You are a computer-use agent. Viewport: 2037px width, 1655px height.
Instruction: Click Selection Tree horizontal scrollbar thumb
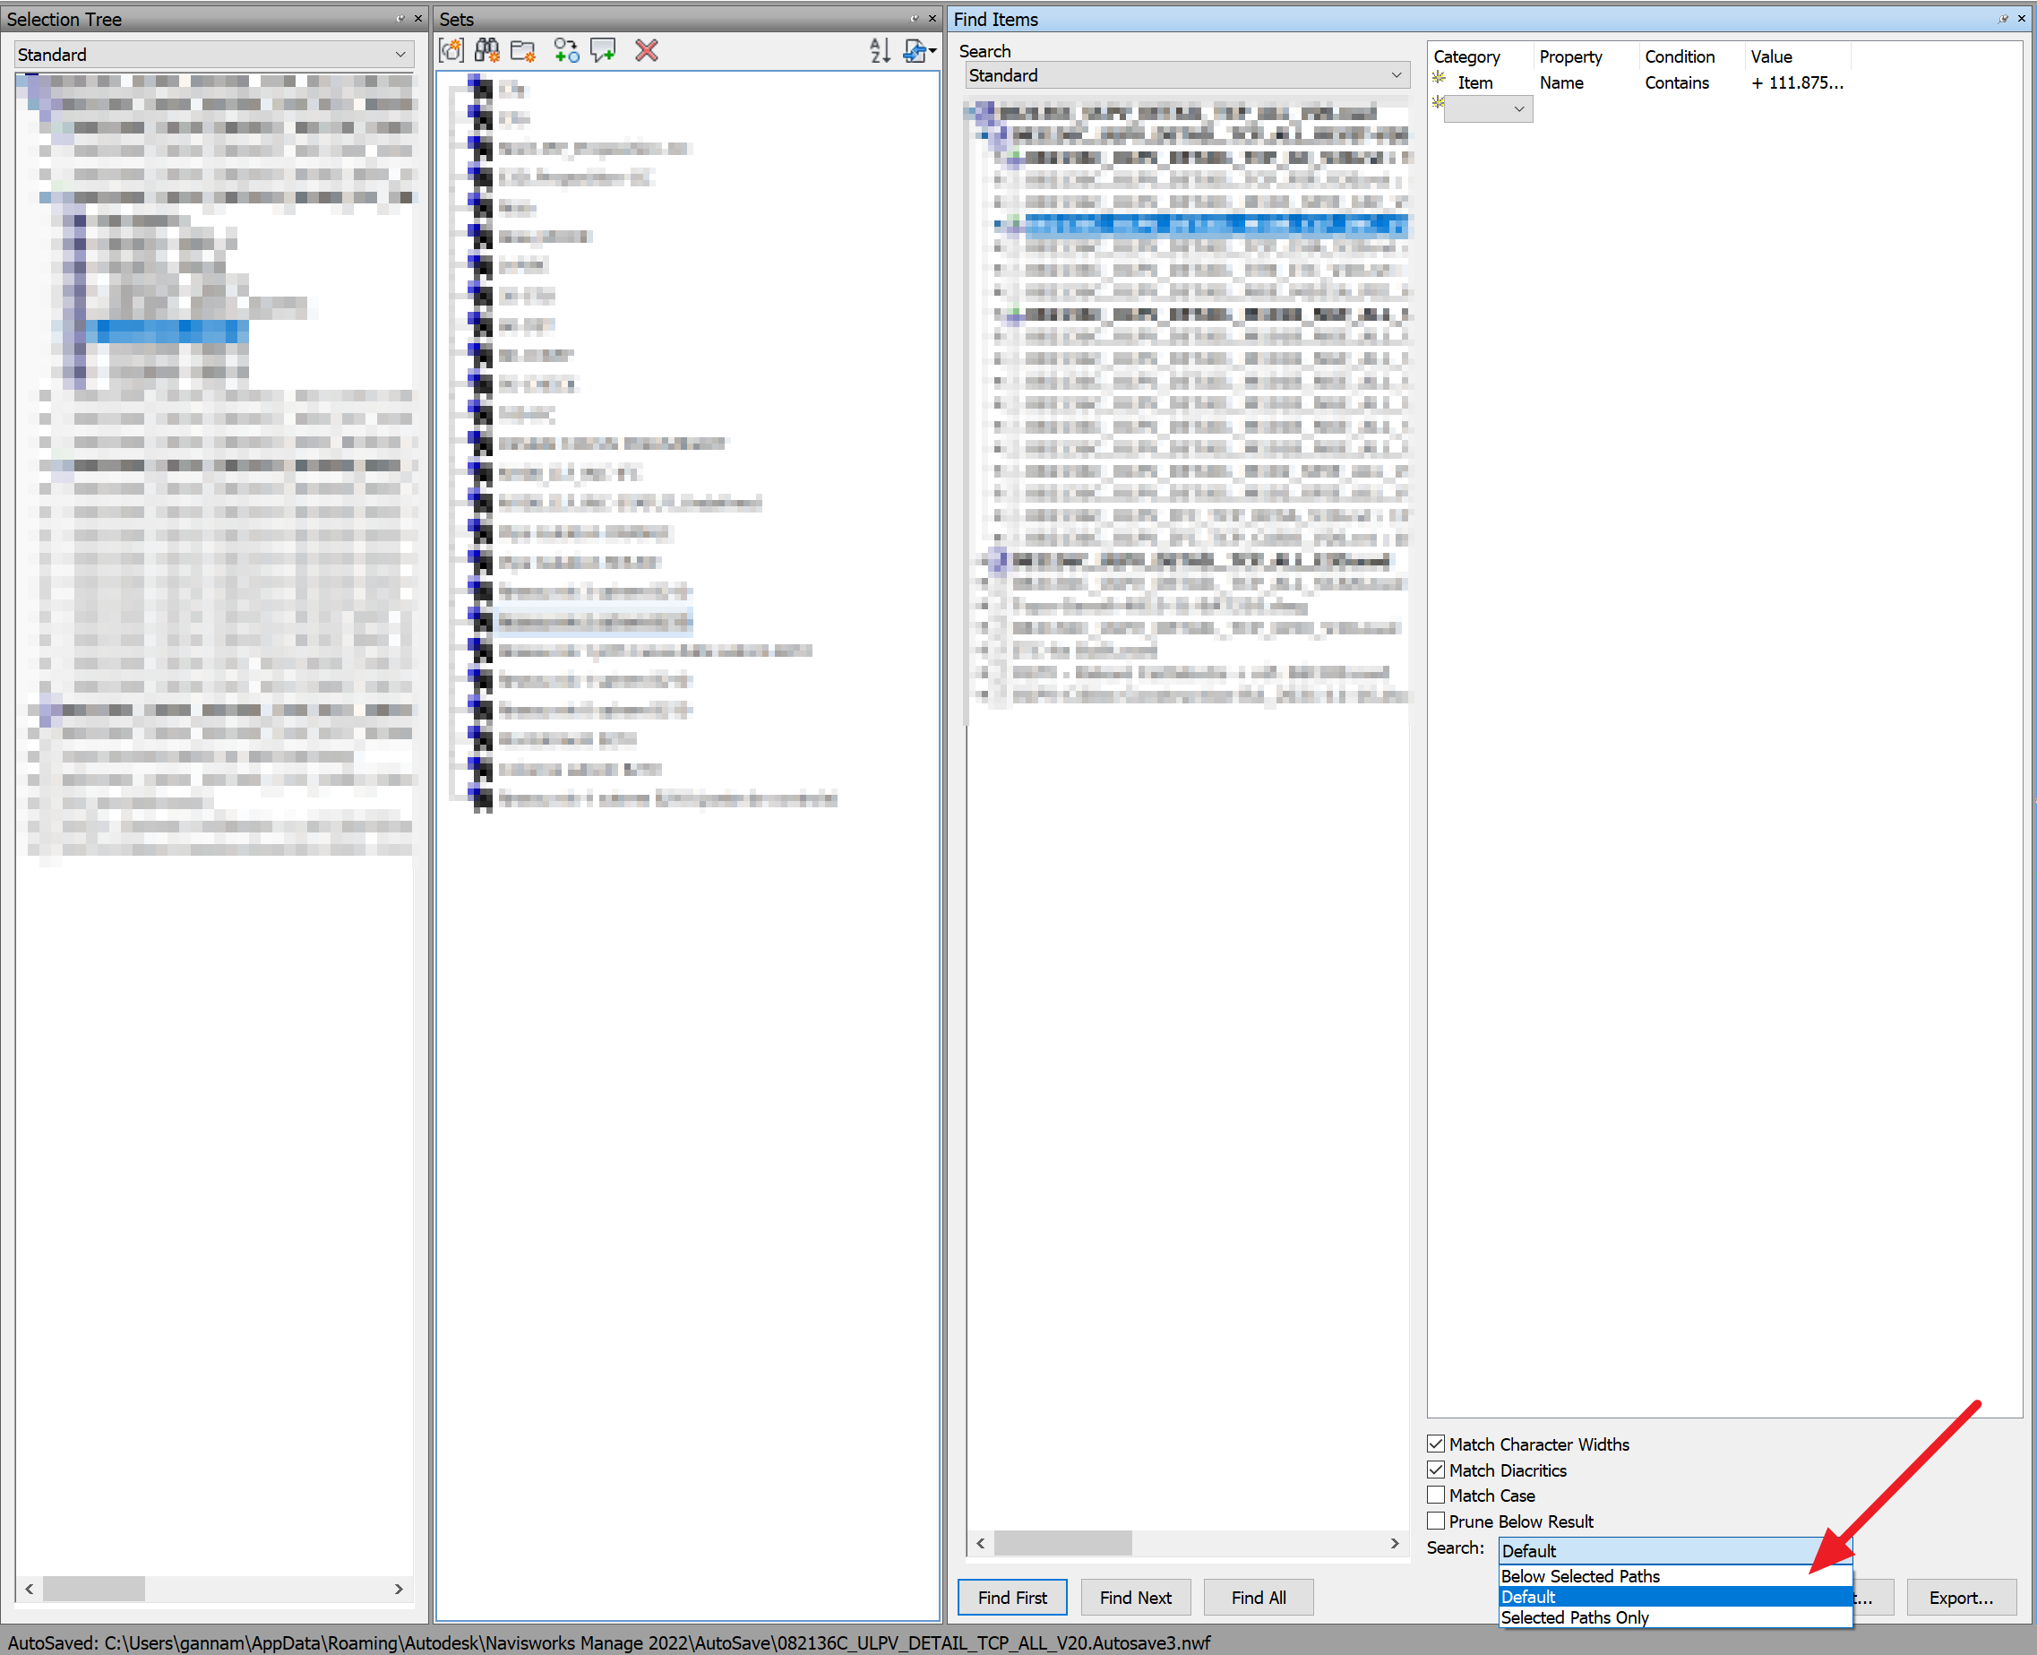point(93,1589)
